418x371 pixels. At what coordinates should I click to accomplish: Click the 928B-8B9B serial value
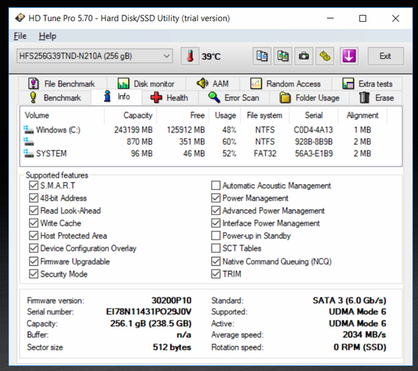tap(313, 141)
